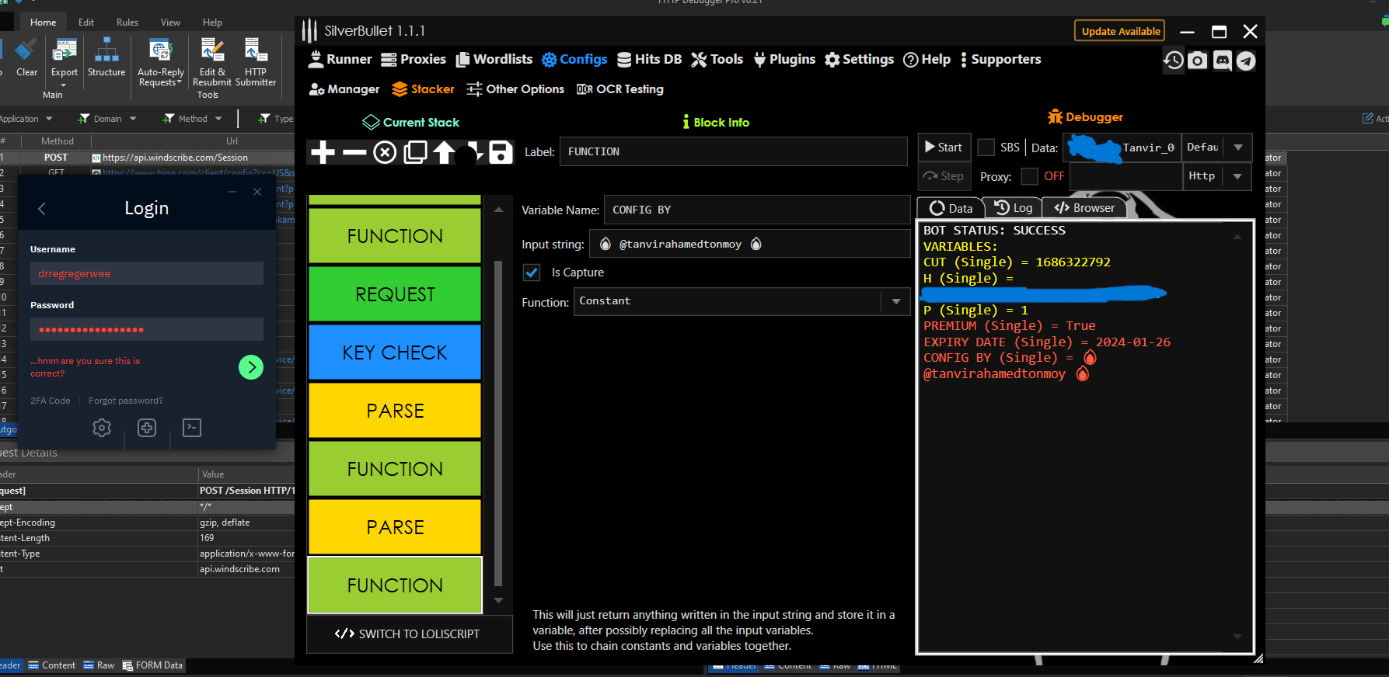Click the camera screenshot icon

(x=1198, y=61)
